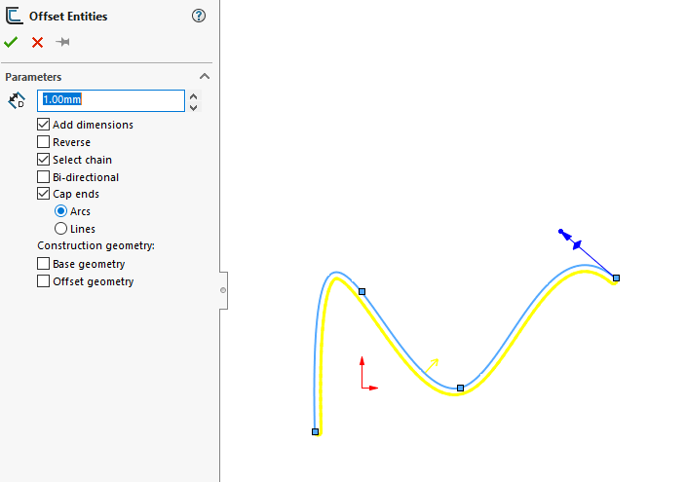Check the Base geometry construction option
The height and width of the screenshot is (482, 686).
pos(43,264)
